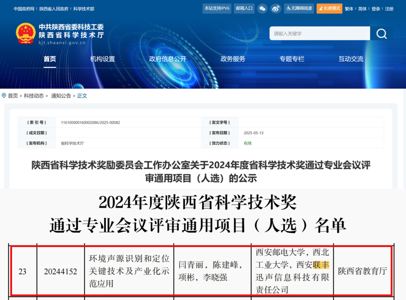Click table cell with number 23
This screenshot has width=406, height=300.
coord(23,271)
